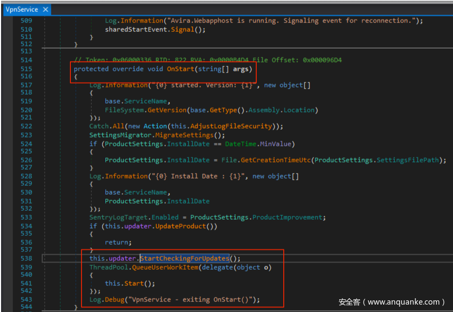Place cursor on the Token comment line

(207, 60)
